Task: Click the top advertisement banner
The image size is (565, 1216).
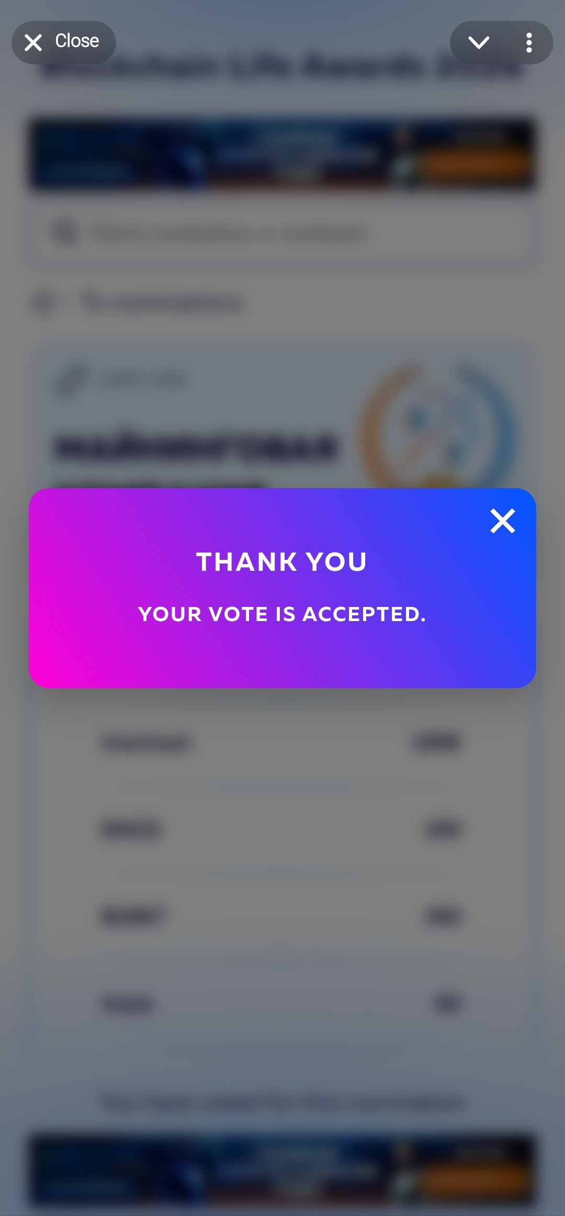Action: pyautogui.click(x=282, y=154)
